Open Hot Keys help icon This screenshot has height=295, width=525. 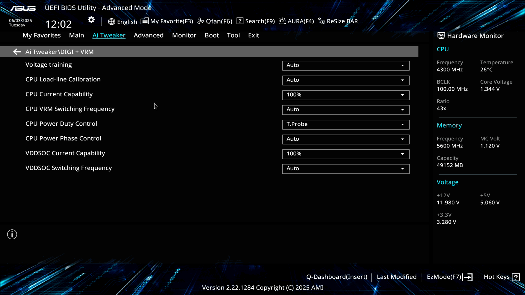516,277
